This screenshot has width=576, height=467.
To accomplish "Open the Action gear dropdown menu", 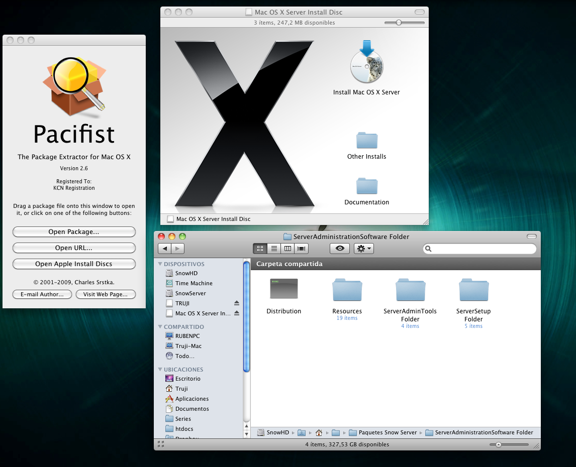I will point(364,249).
